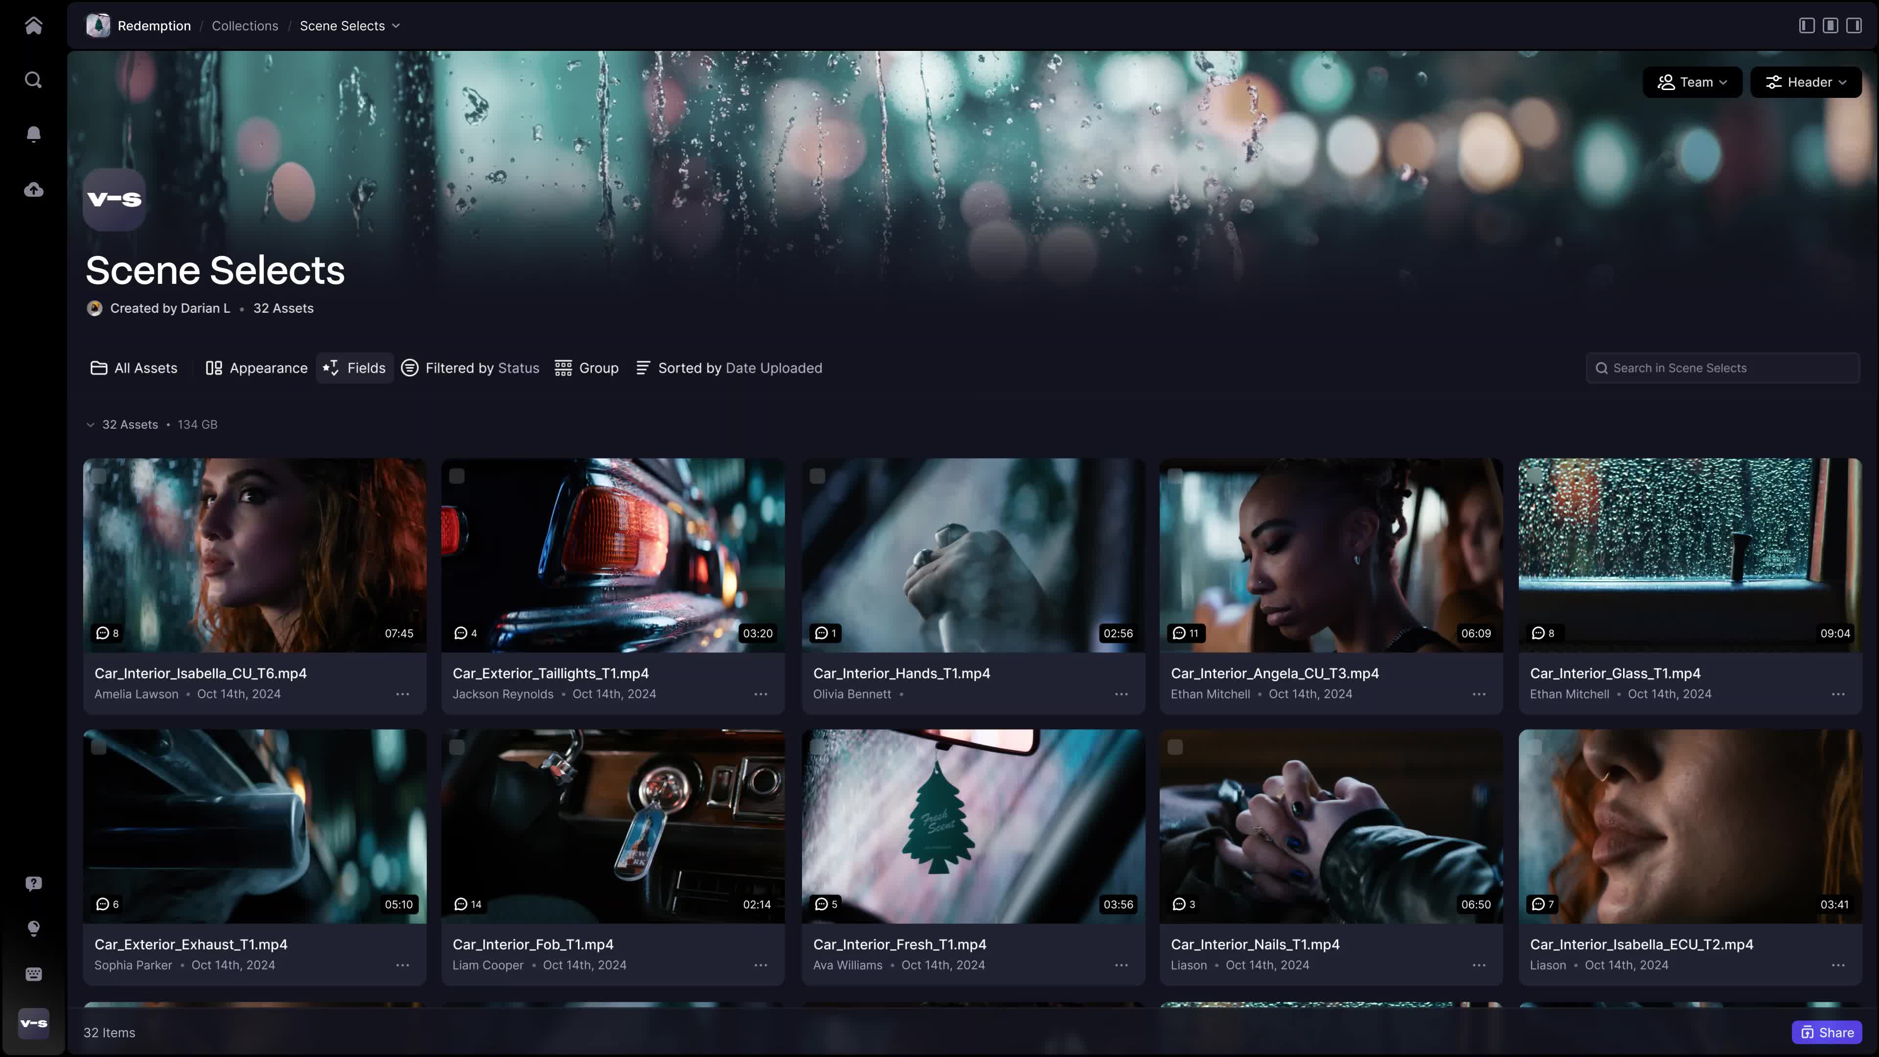Image resolution: width=1879 pixels, height=1057 pixels.
Task: Click the Search in Scene Selects field
Action: (x=1723, y=368)
